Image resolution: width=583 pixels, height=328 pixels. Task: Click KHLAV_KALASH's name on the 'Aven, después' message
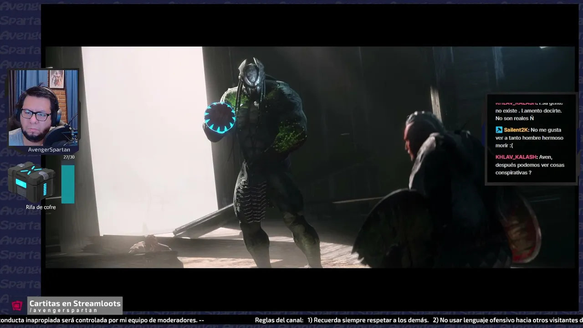point(517,157)
